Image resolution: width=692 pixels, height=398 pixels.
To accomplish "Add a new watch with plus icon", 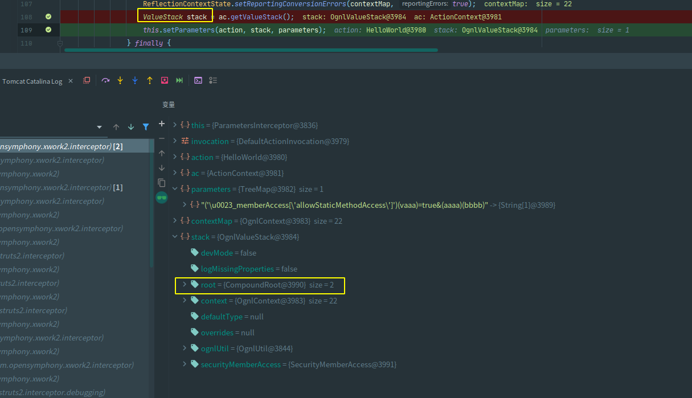I will click(162, 124).
